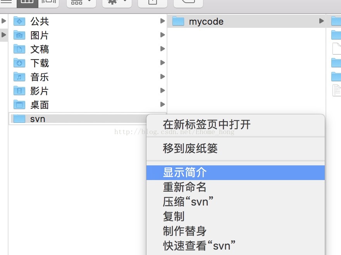Choose 在新标签页中打开 from context menu
341x255 pixels.
[x=236, y=124]
